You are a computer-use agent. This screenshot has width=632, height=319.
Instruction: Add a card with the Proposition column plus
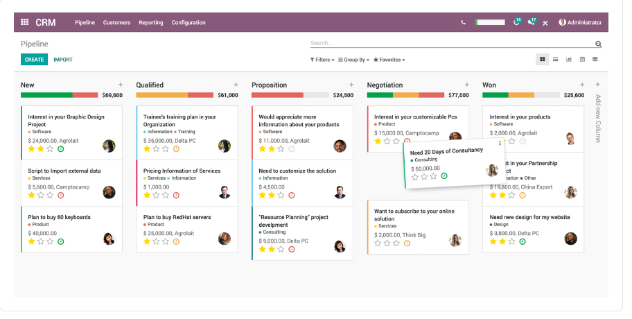(x=351, y=85)
